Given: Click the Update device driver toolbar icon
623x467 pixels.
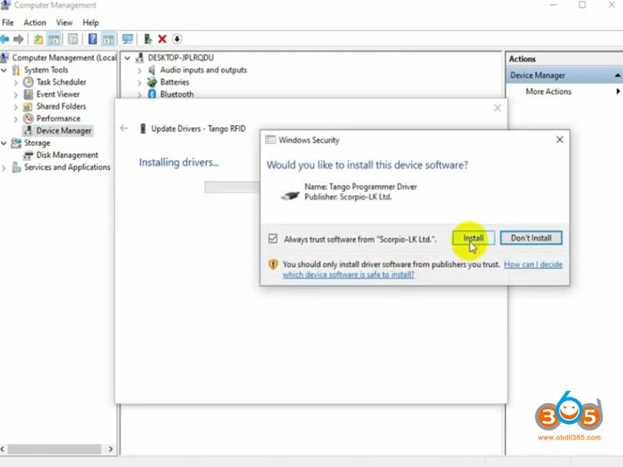Looking at the screenshot, I should [x=148, y=39].
